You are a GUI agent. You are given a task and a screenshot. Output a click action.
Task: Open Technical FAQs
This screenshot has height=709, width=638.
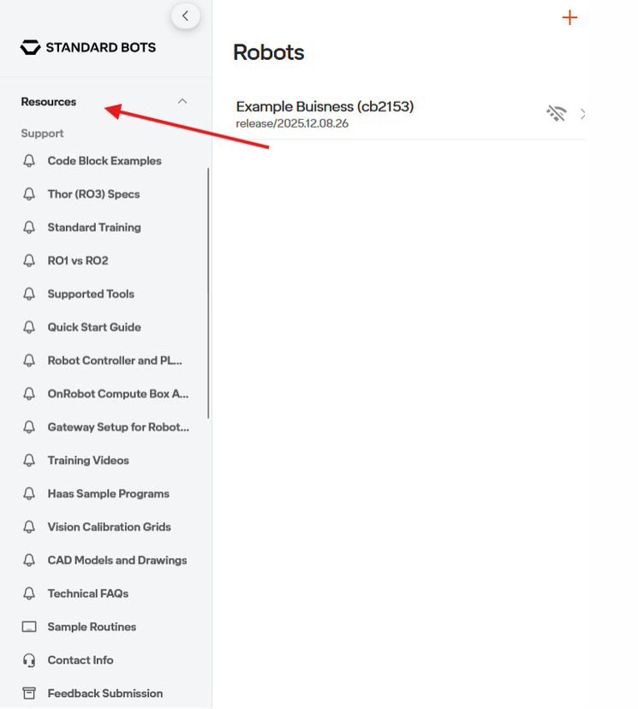click(x=88, y=593)
